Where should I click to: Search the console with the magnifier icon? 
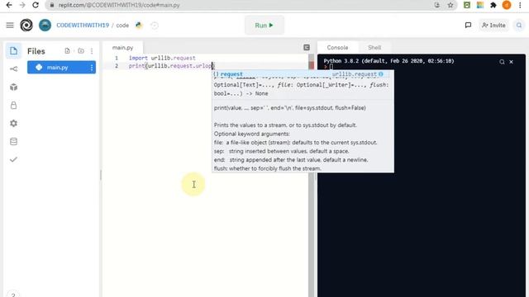point(502,62)
